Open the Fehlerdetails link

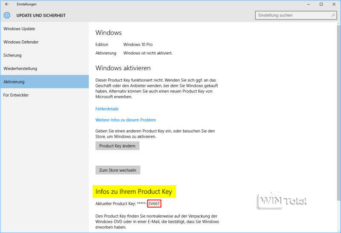[x=107, y=109]
